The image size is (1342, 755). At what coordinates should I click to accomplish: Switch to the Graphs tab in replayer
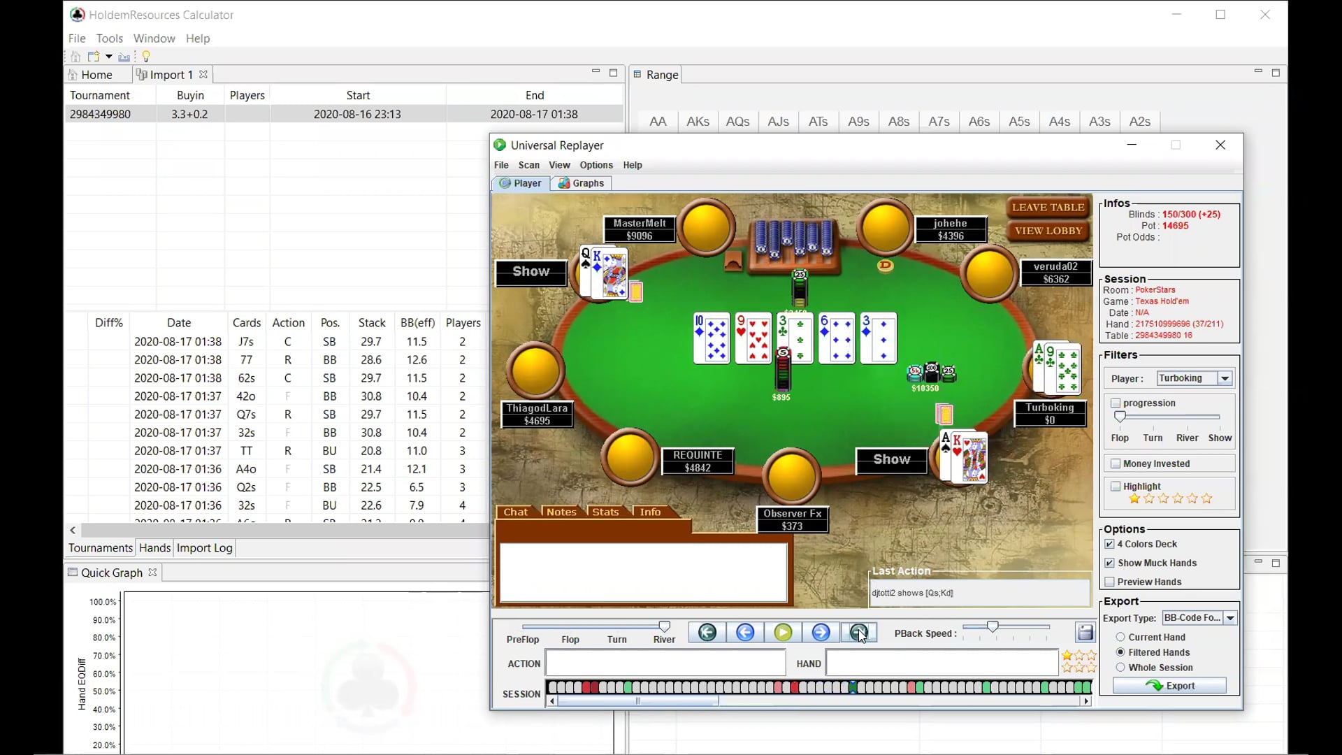tap(581, 183)
